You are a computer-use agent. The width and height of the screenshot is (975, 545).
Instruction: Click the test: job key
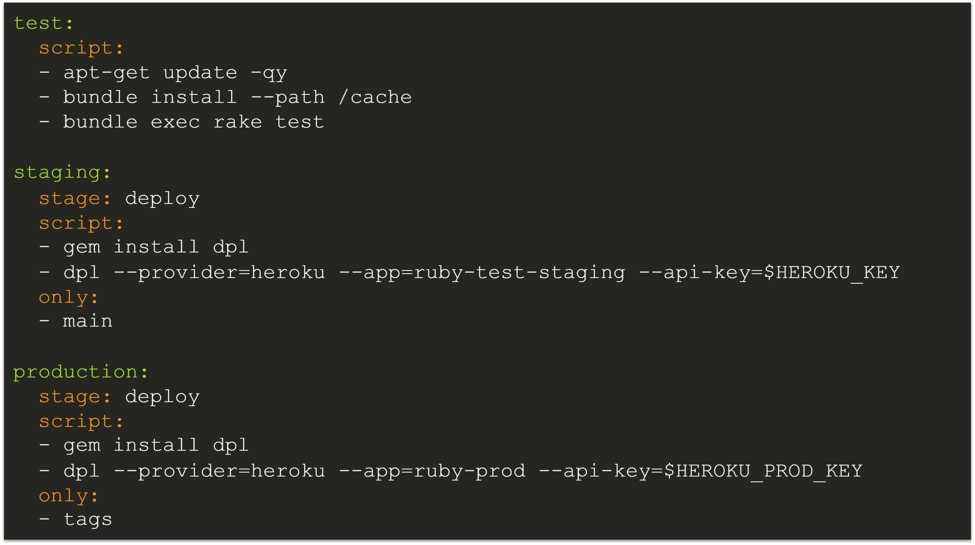(x=43, y=23)
